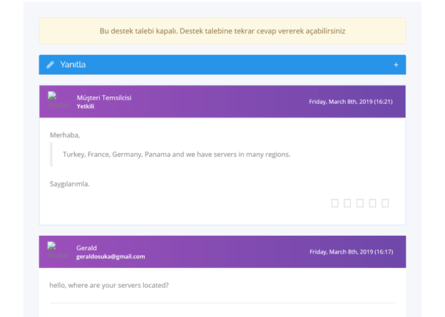The height and width of the screenshot is (317, 445).
Task: Expand the reply panel with the plus icon
Action: [x=396, y=65]
